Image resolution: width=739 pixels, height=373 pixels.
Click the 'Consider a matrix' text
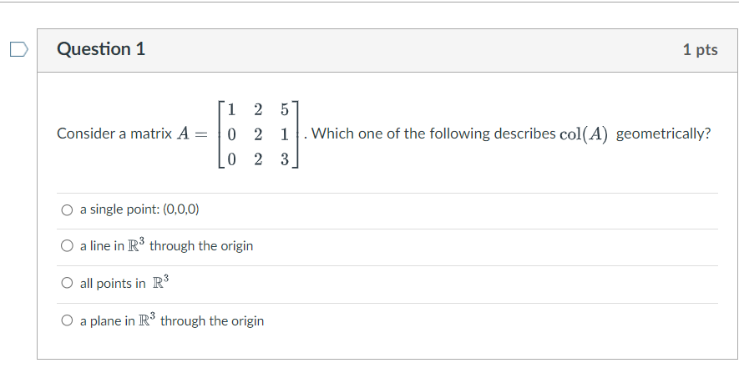(114, 134)
